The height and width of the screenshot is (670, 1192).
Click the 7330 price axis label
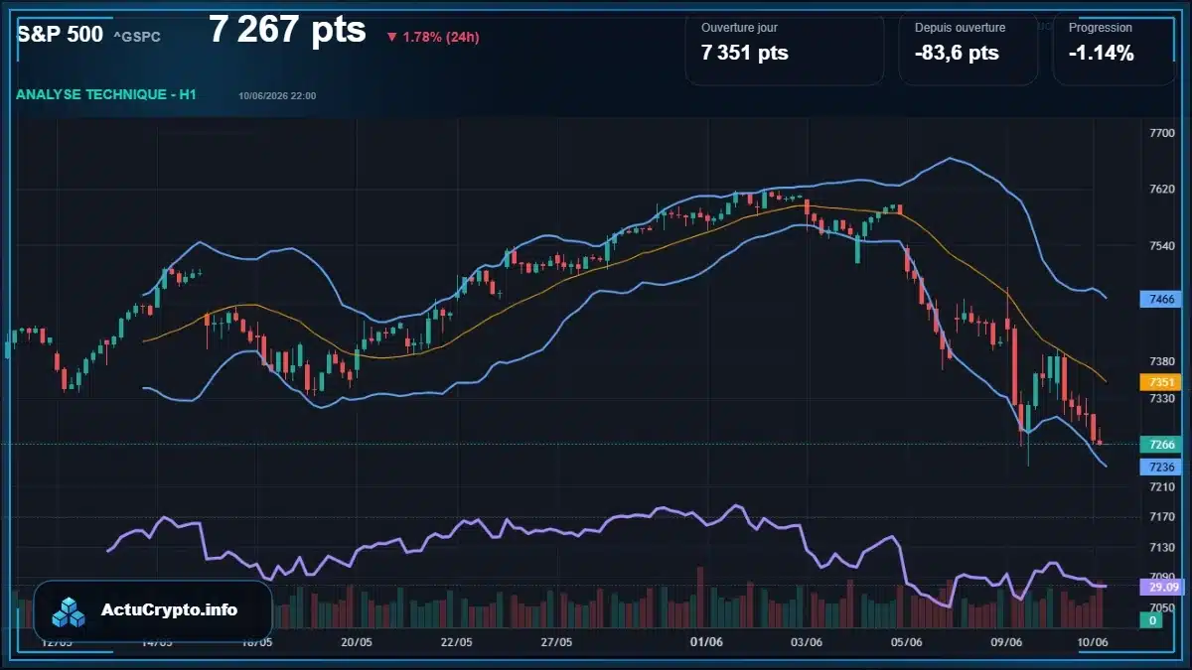(1161, 398)
